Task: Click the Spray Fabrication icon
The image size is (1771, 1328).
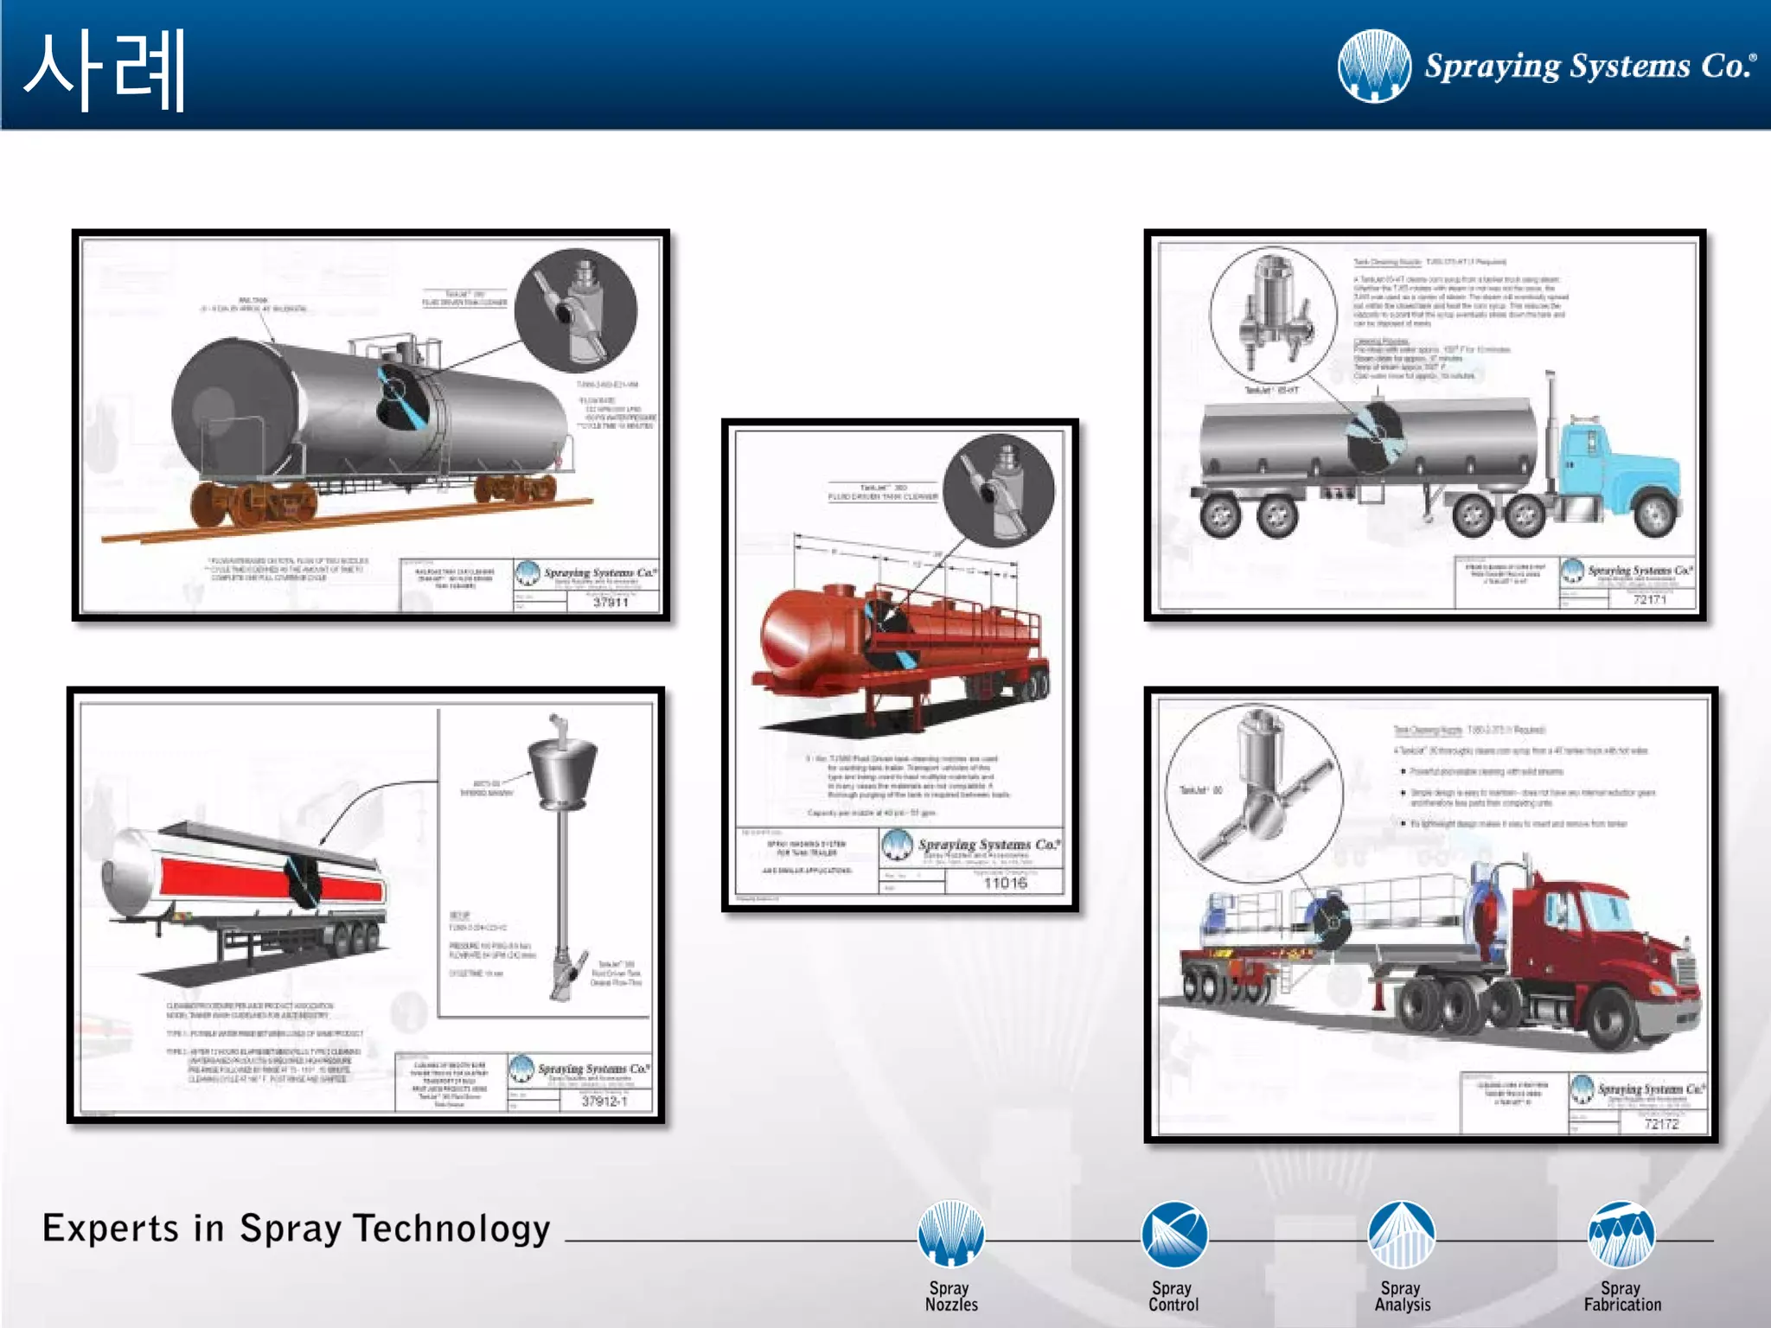Action: (x=1621, y=1233)
